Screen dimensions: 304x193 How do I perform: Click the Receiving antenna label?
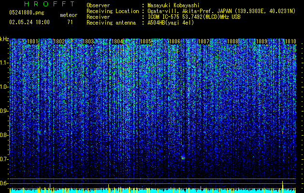(111, 23)
